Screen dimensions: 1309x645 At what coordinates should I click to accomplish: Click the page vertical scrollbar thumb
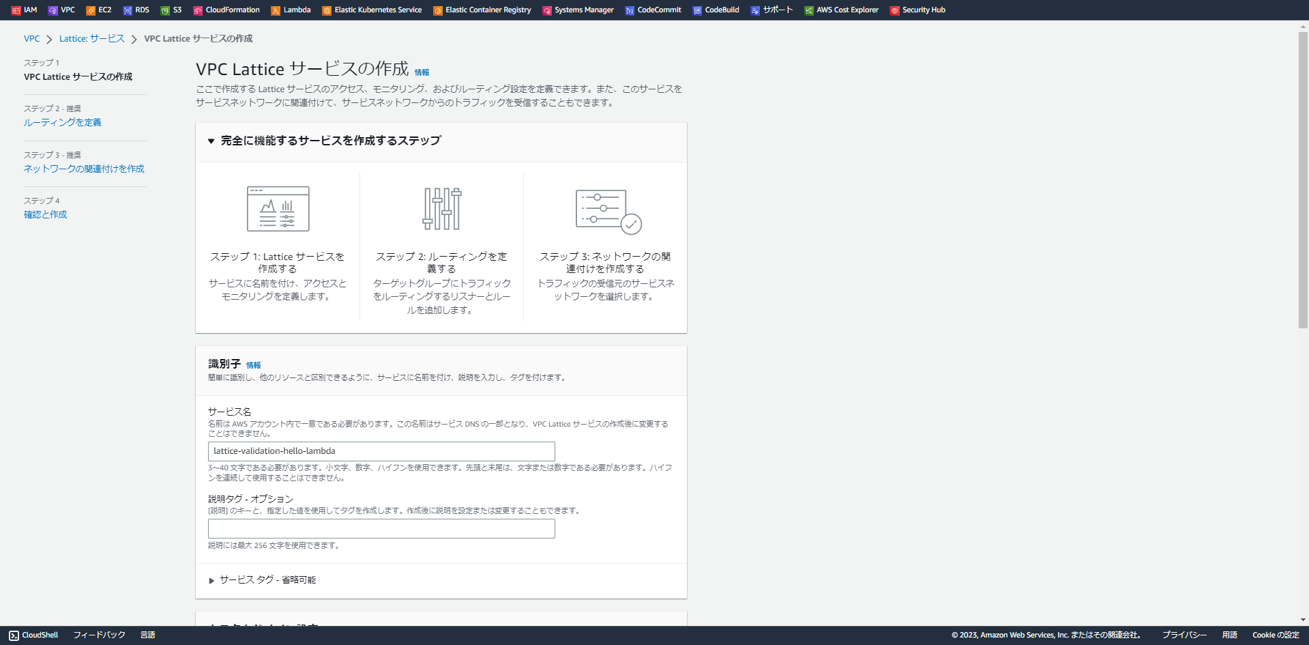click(1303, 181)
